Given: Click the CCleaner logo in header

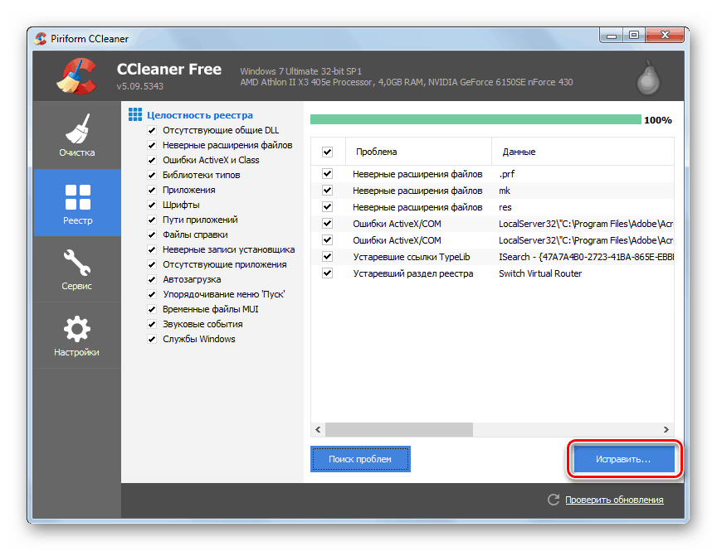Looking at the screenshot, I should point(77,75).
